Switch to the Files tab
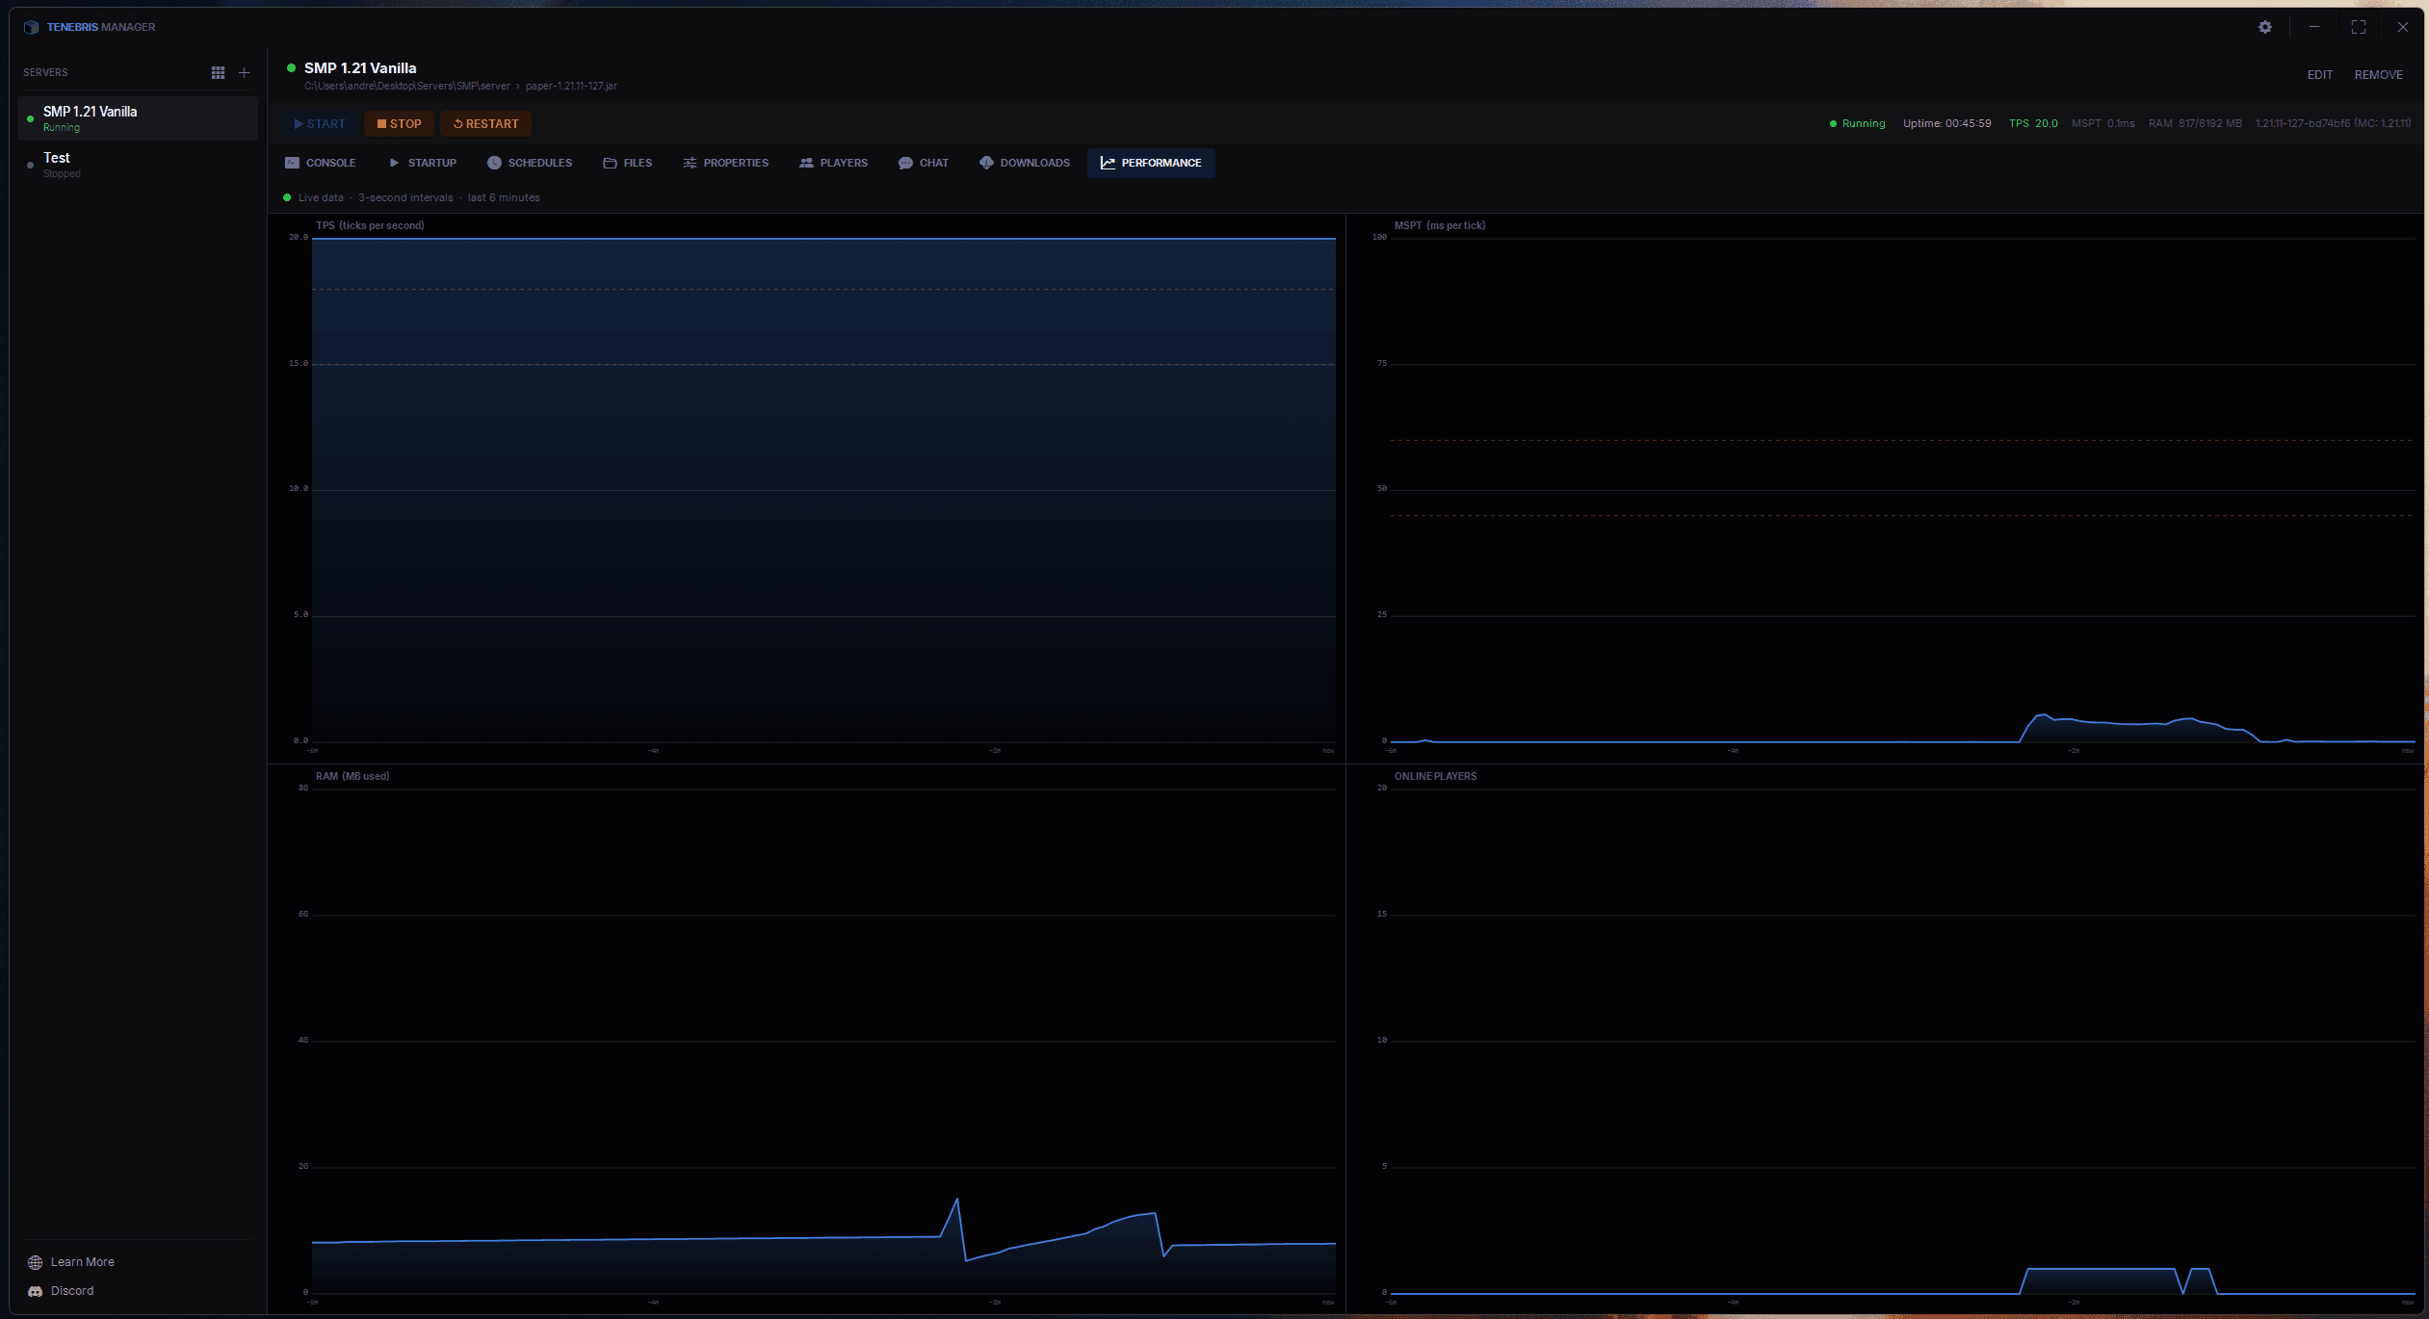The width and height of the screenshot is (2429, 1319). coord(628,163)
